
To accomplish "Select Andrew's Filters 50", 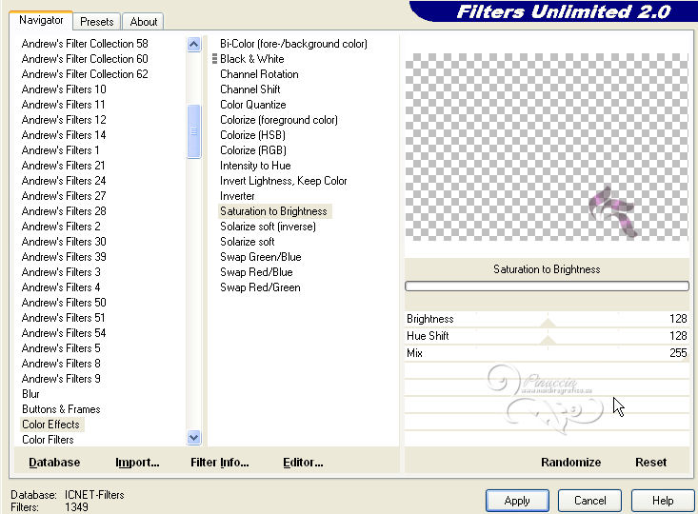I will point(64,303).
